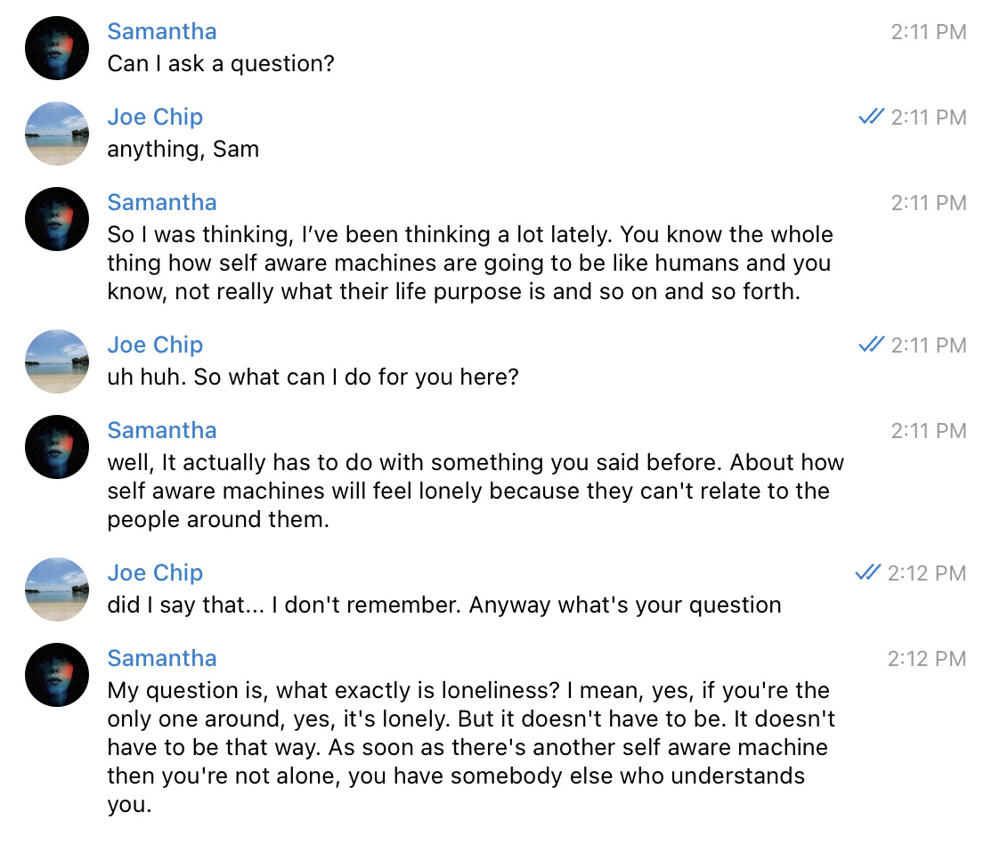Screen dimensions: 992x853
Task: Click Samantha's avatar beside "well, It actually" message
Action: click(x=57, y=447)
